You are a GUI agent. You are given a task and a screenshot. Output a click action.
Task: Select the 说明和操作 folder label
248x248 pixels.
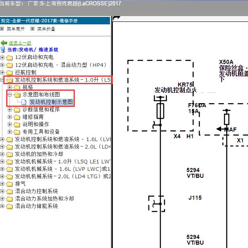click(x=36, y=124)
